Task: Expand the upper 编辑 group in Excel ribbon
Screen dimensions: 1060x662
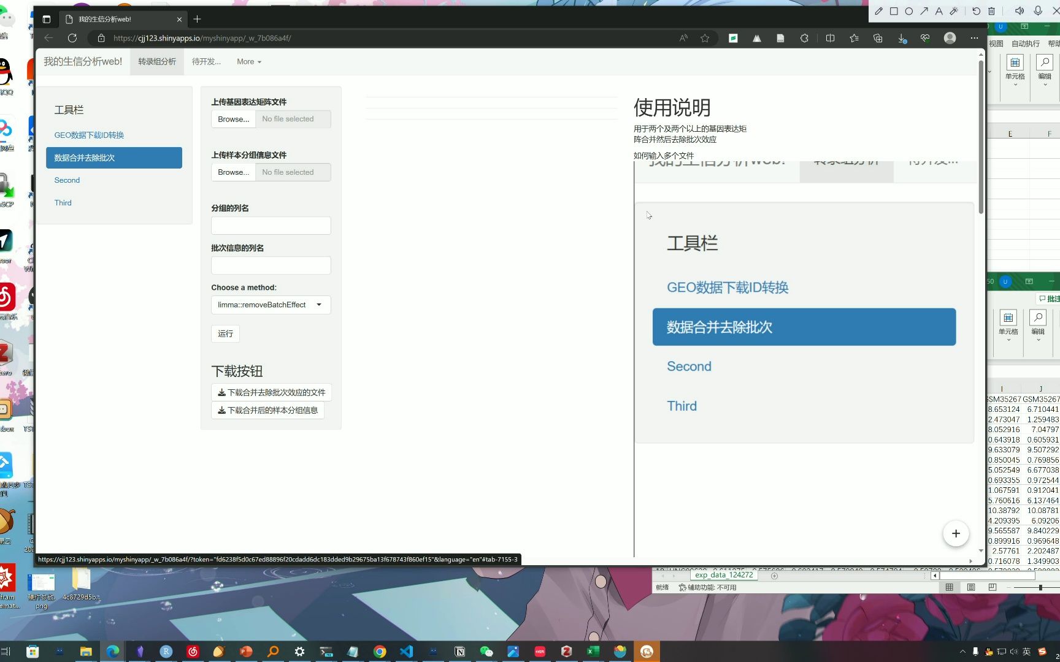Action: (x=1045, y=70)
